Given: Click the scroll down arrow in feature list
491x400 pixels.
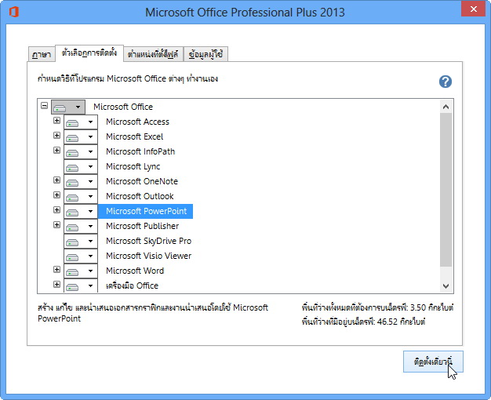Looking at the screenshot, I should coord(446,285).
